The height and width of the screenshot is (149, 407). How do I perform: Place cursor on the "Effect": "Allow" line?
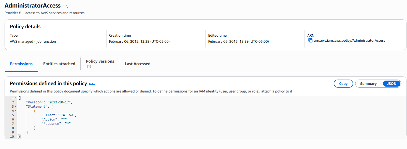(x=59, y=115)
